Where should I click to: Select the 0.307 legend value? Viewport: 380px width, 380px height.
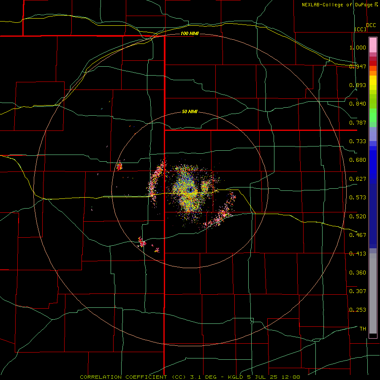click(x=358, y=291)
